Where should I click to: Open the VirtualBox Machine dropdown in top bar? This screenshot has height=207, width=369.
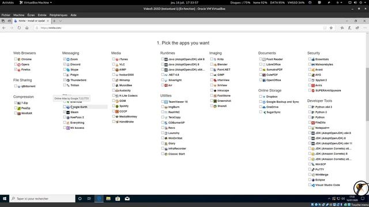pyautogui.click(x=36, y=2)
